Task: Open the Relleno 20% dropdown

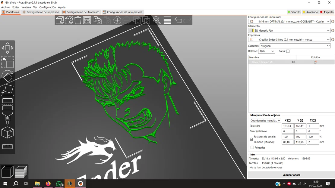Action: [x=267, y=51]
